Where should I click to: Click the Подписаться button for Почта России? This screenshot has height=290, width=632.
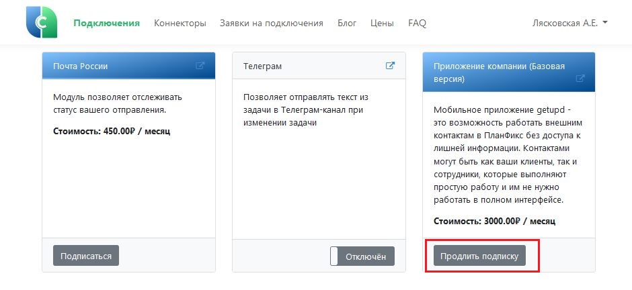pyautogui.click(x=86, y=255)
